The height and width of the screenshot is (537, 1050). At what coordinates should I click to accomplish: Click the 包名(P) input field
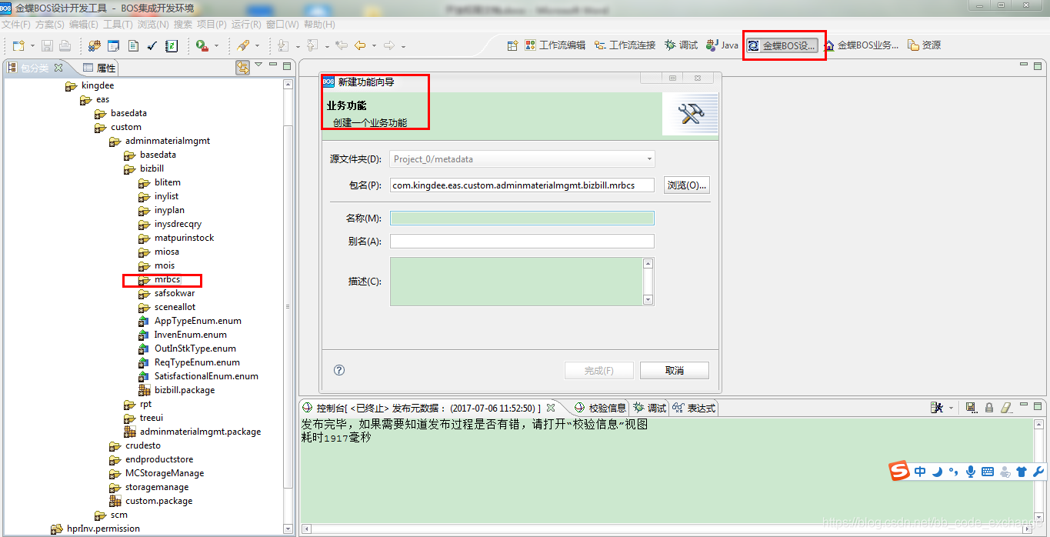[522, 185]
